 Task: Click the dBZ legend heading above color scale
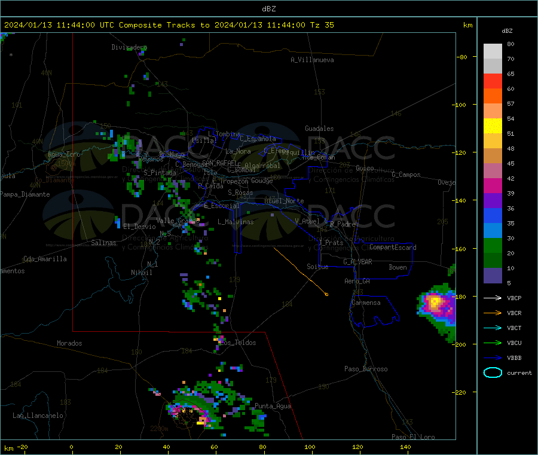[x=507, y=31]
